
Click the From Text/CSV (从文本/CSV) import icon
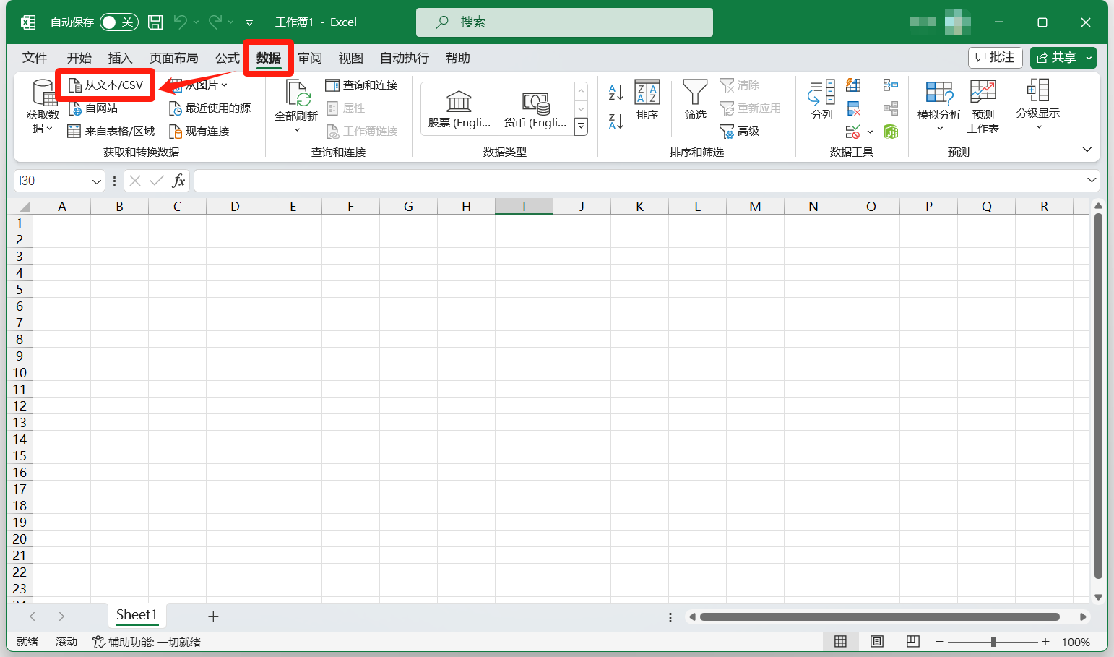(x=75, y=85)
